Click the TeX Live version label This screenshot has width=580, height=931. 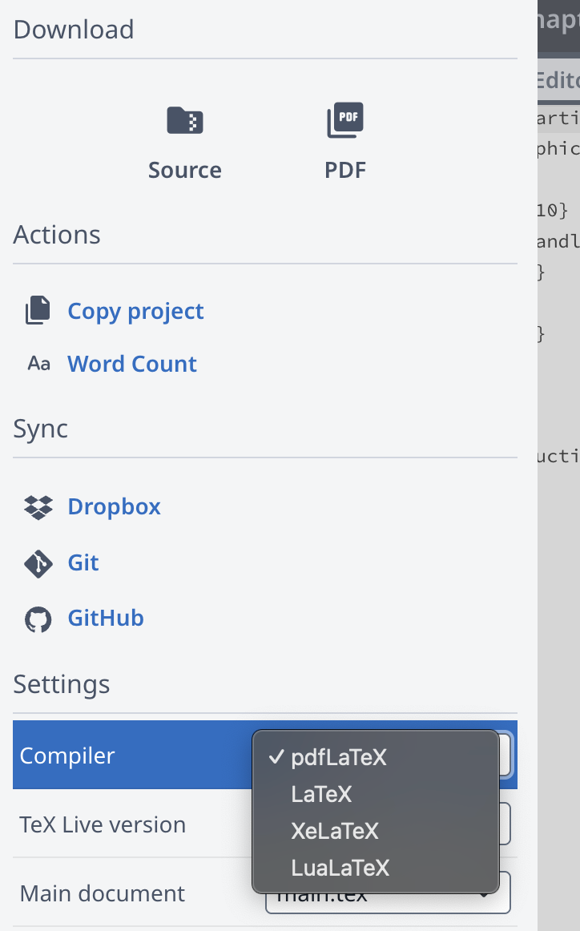click(103, 824)
